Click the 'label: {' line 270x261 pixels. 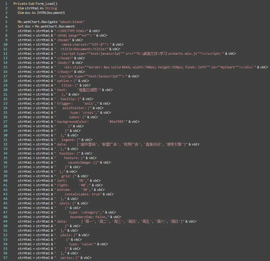(x=58, y=117)
